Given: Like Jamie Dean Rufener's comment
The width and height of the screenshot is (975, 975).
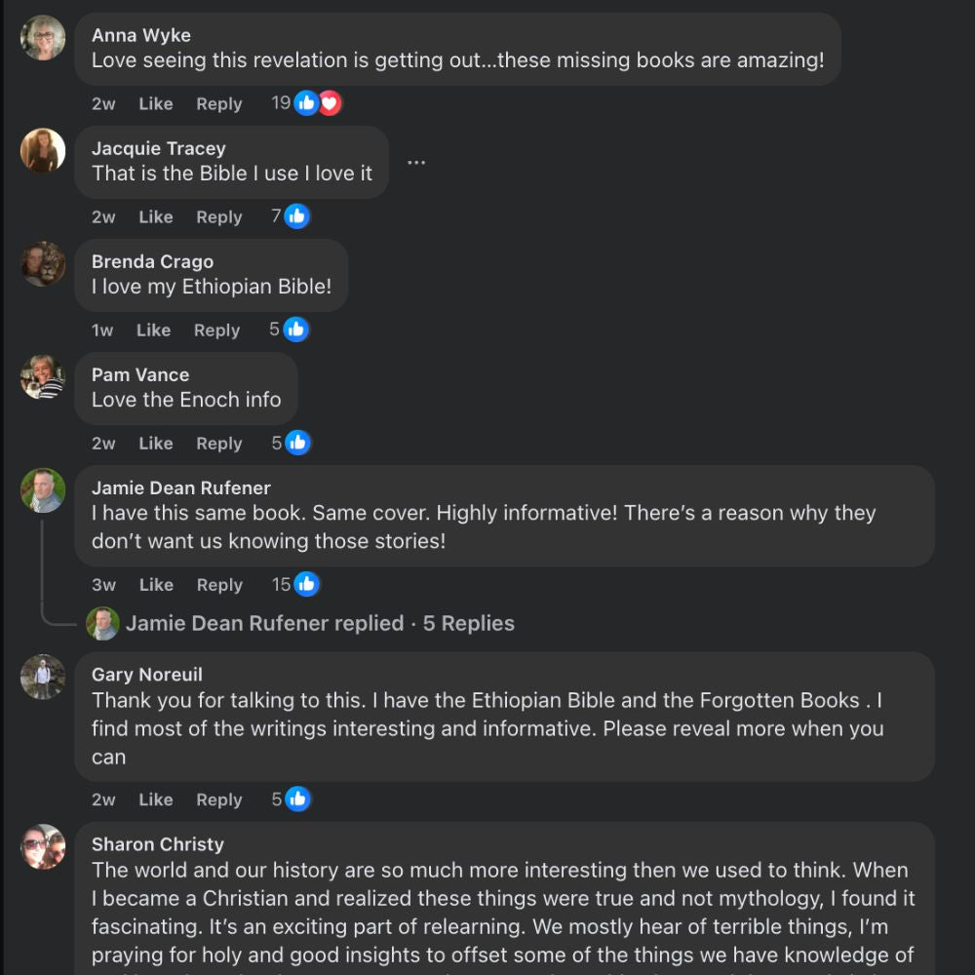Looking at the screenshot, I should [x=156, y=585].
